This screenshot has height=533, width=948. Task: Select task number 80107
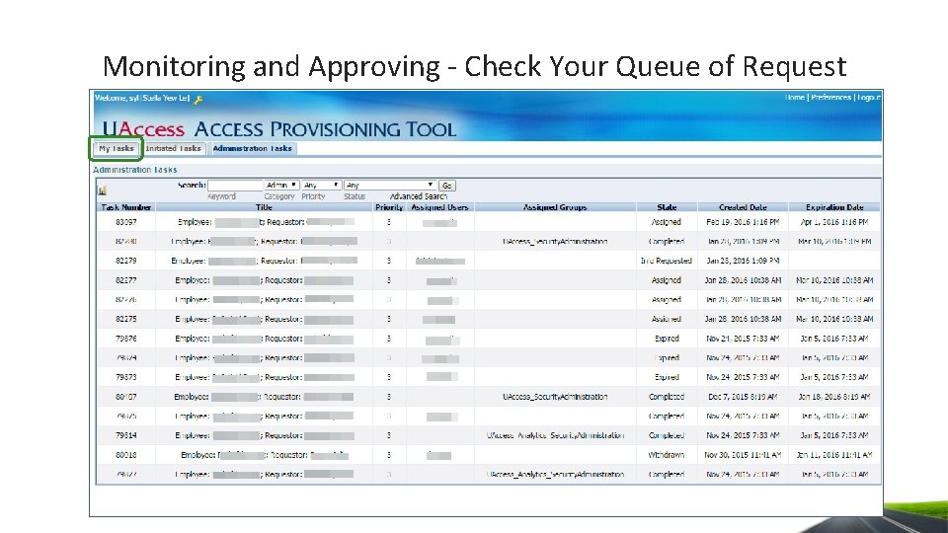125,397
